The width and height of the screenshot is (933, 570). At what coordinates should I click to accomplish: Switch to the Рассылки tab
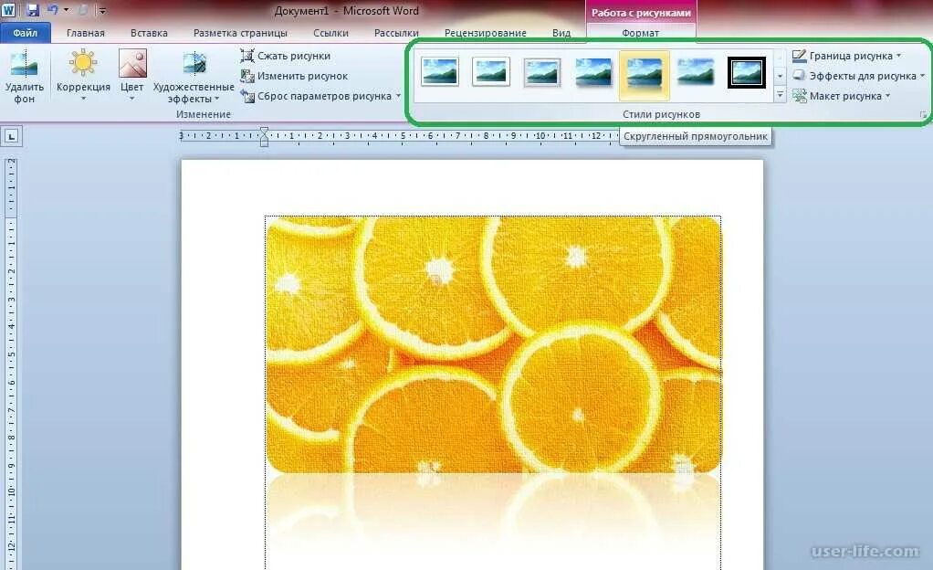[x=396, y=33]
